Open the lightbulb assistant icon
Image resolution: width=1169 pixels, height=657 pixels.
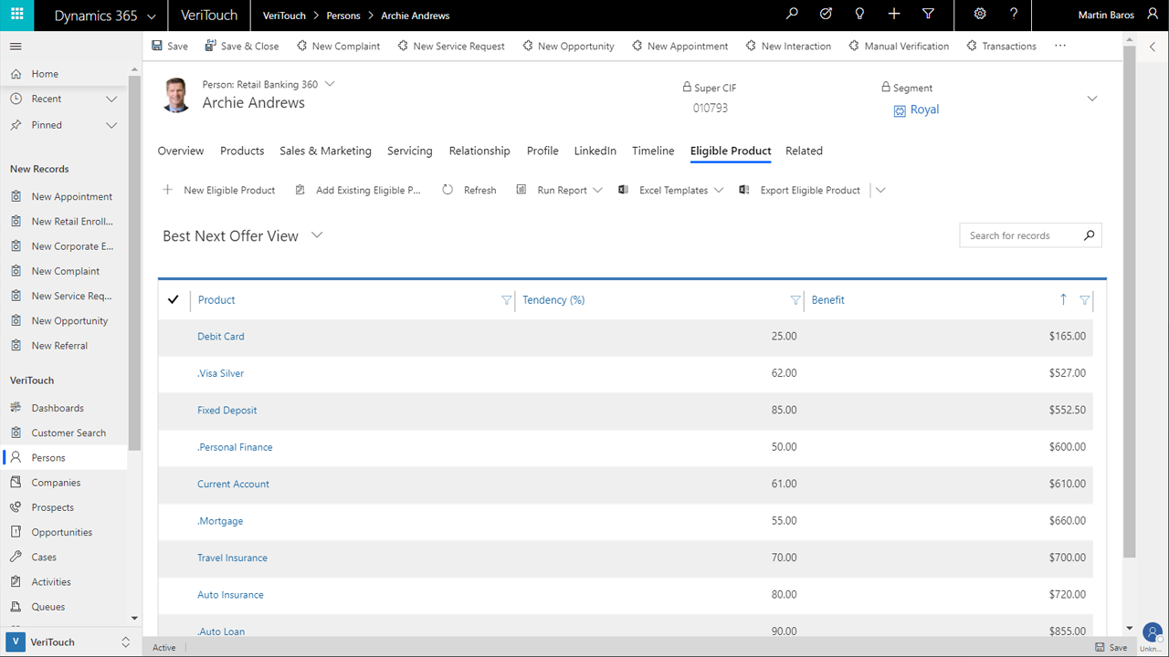pos(859,15)
